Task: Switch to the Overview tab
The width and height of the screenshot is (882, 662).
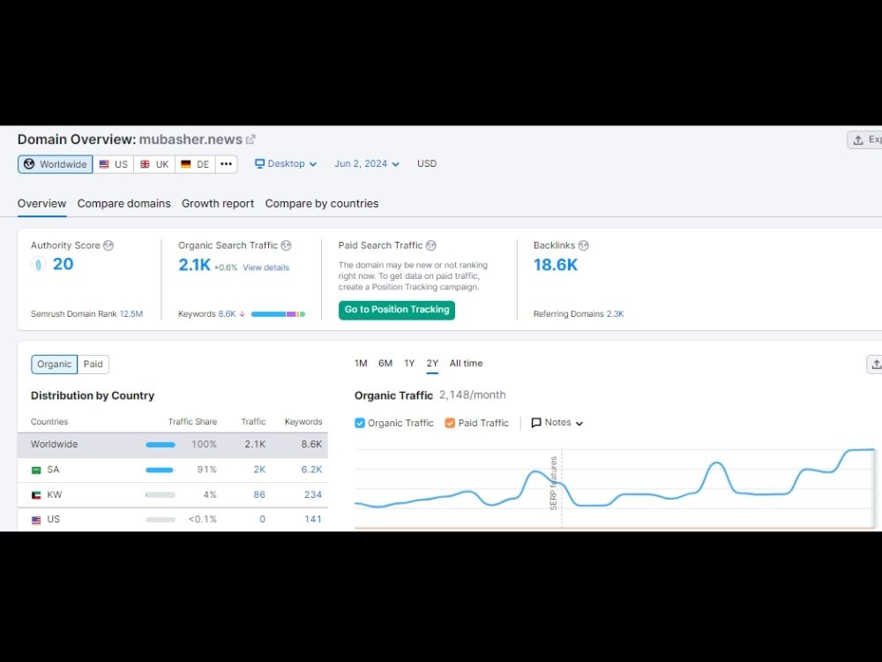Action: [41, 204]
